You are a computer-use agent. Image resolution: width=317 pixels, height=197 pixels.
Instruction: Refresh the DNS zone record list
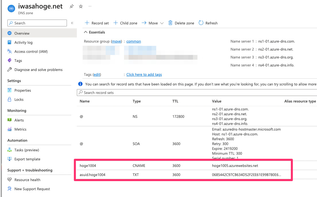tap(208, 23)
